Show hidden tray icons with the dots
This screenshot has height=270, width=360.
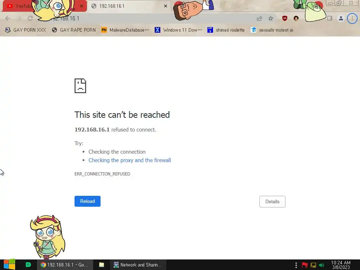coord(296,265)
